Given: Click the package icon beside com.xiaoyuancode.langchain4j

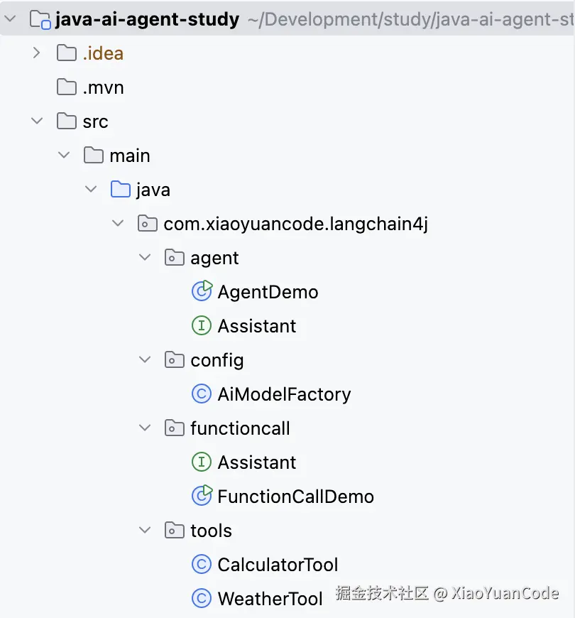Looking at the screenshot, I should 147,223.
